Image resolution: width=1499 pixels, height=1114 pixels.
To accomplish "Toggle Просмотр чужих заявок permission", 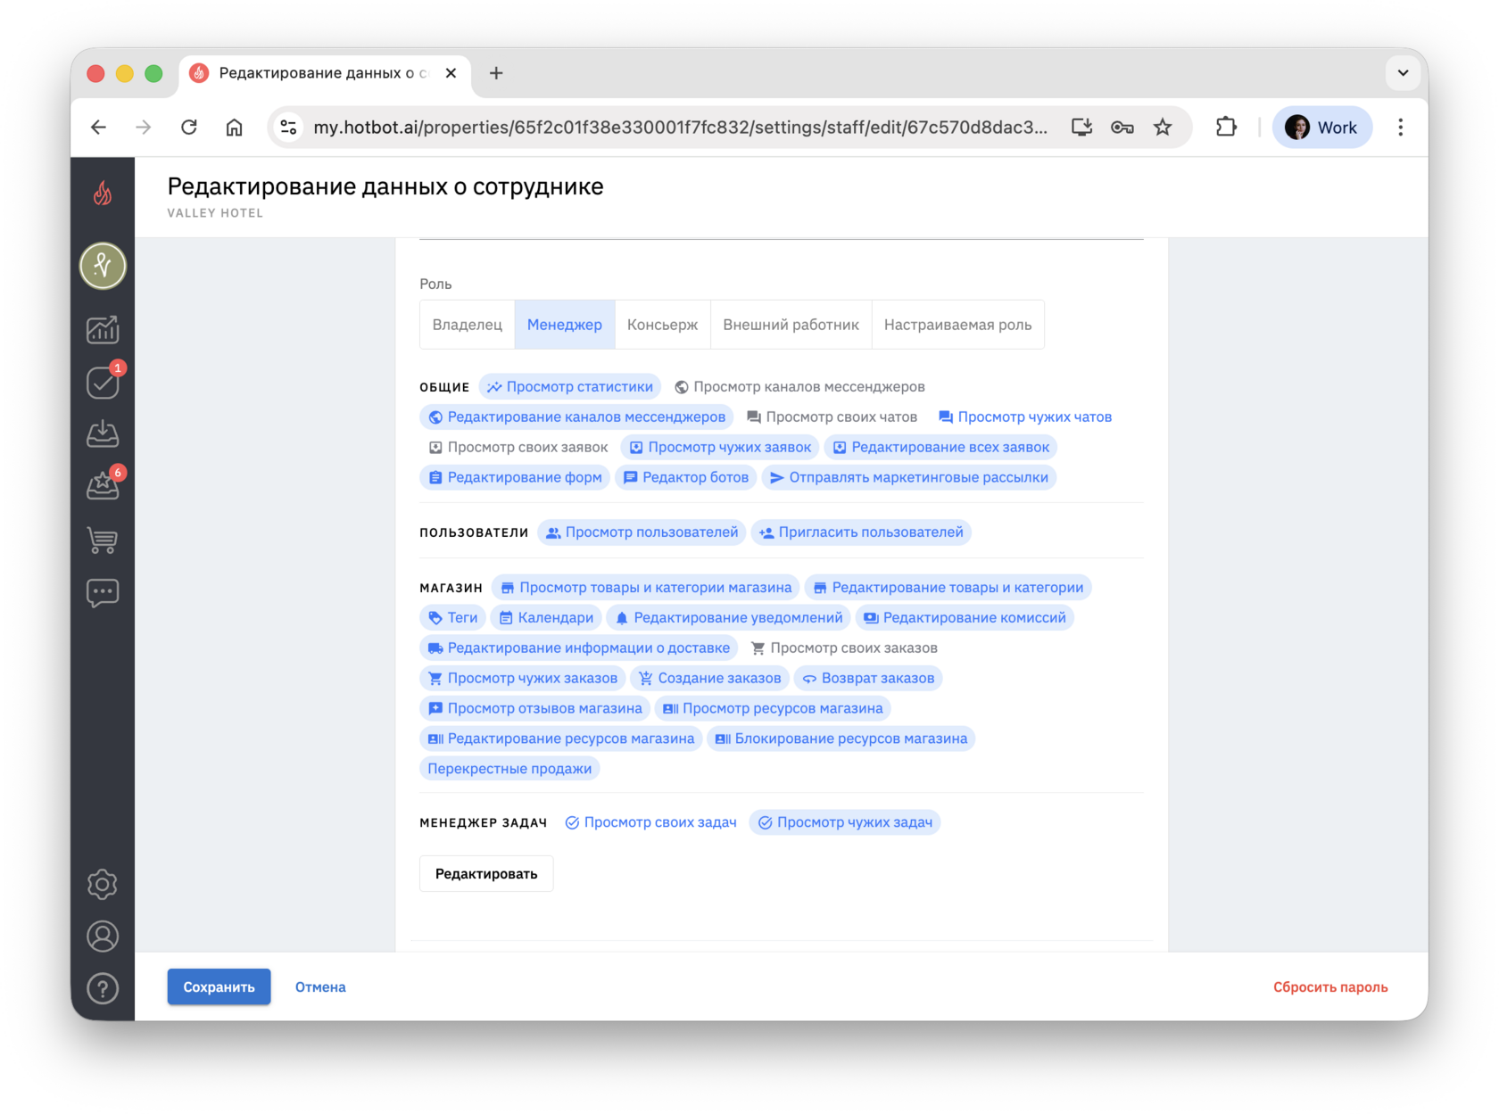I will click(x=720, y=447).
